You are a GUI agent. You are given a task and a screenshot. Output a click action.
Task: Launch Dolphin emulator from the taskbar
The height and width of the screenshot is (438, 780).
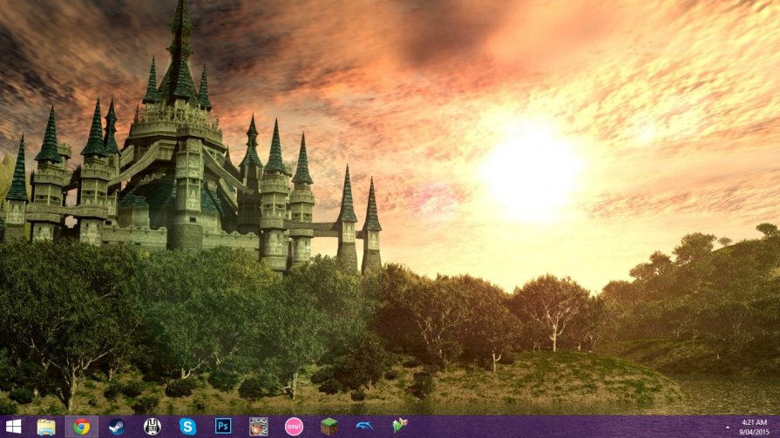tap(364, 426)
